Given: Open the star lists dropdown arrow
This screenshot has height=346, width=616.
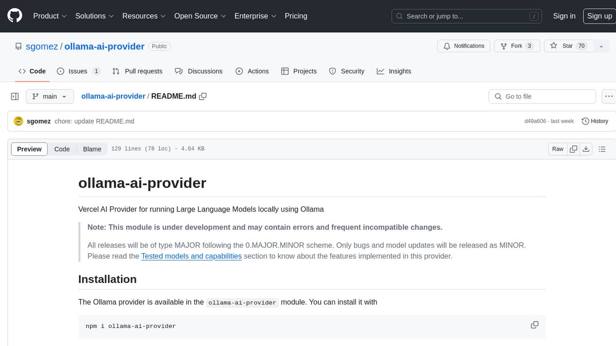Looking at the screenshot, I should coord(601,46).
